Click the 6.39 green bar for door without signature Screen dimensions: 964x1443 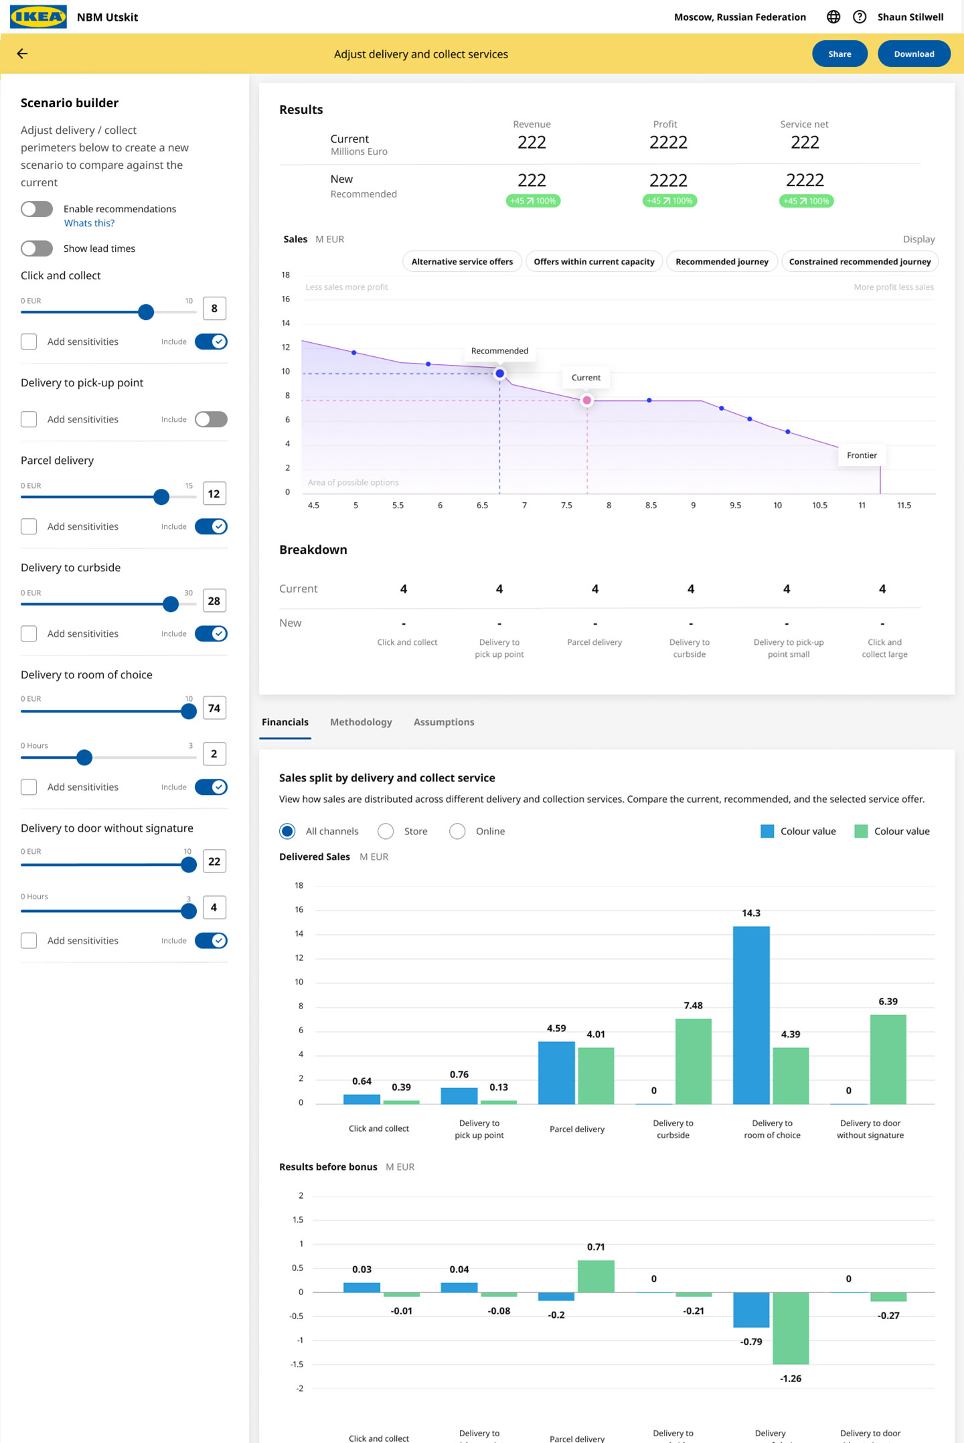coord(888,1059)
